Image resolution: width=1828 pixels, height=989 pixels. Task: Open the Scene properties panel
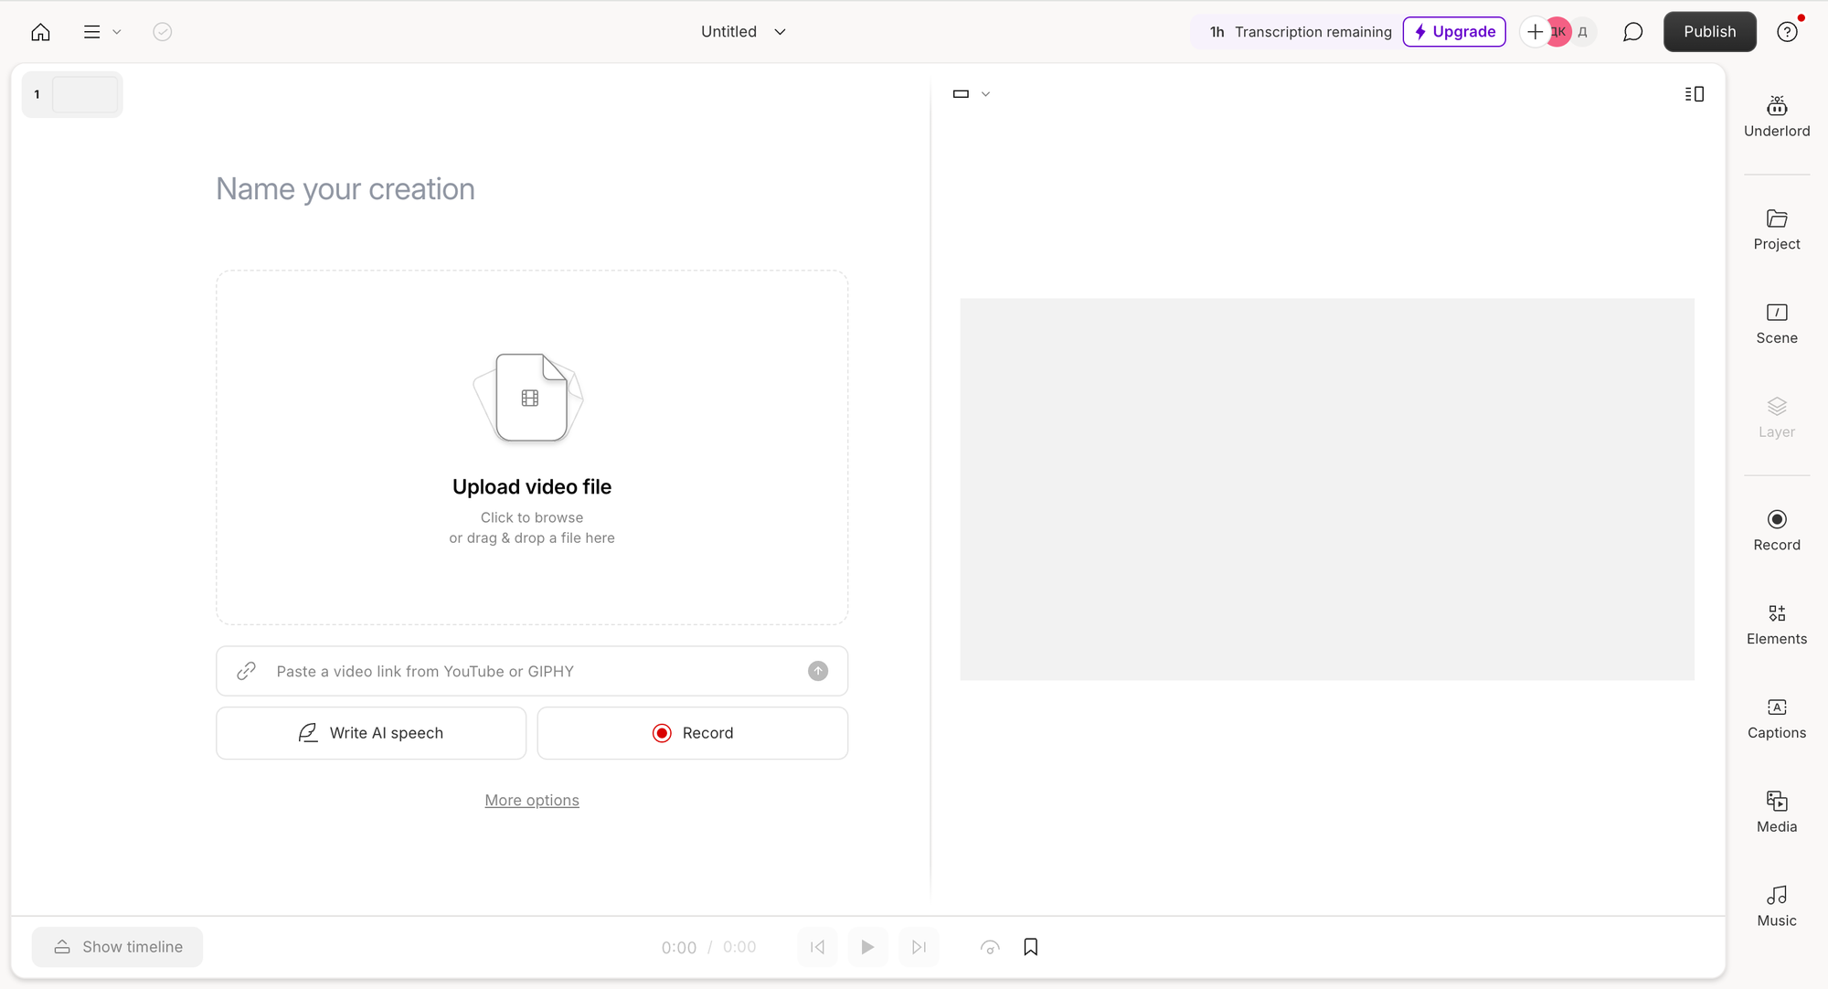pyautogui.click(x=1776, y=324)
